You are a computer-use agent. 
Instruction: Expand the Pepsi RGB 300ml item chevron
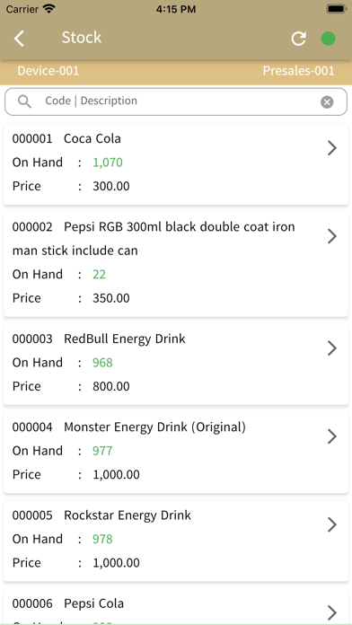coord(331,236)
